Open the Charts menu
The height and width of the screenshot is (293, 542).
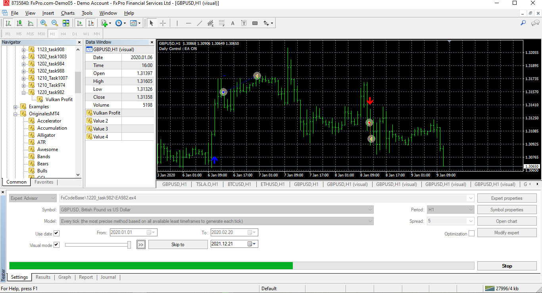click(68, 13)
